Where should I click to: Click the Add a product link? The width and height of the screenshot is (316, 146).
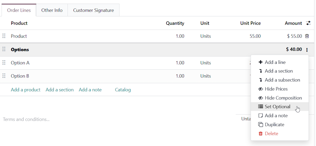(25, 90)
